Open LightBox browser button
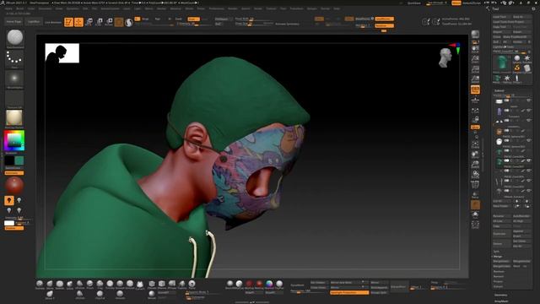540x304 pixels. (x=34, y=22)
